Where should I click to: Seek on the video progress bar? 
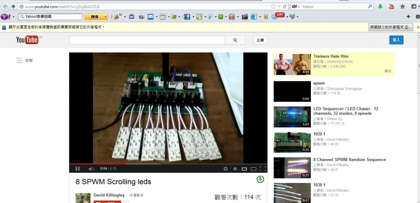pos(164,164)
